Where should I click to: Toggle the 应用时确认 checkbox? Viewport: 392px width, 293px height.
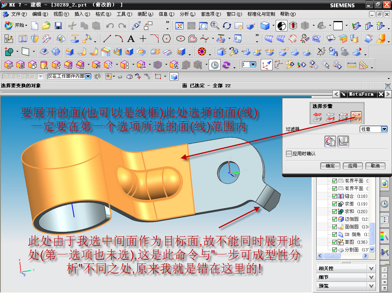coord(289,154)
